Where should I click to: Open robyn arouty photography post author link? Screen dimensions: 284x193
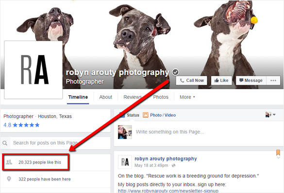click(x=166, y=159)
